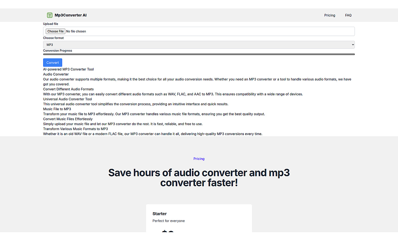
Task: Click "Convert Different Audio Formats" heading
Action: [x=69, y=89]
